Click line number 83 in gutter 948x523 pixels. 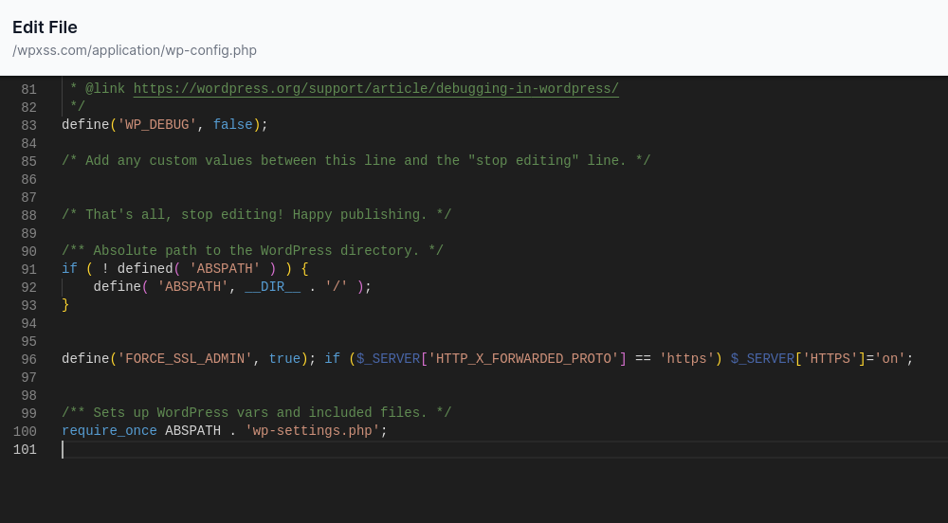pyautogui.click(x=29, y=126)
